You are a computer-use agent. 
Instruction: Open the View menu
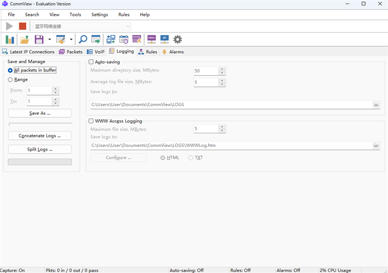coord(54,15)
